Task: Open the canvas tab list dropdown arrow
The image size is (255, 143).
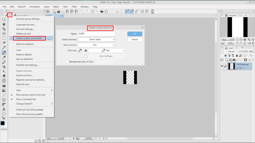Action: coord(216,16)
